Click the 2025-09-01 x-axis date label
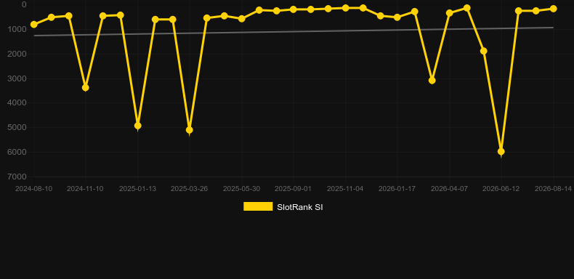This screenshot has width=574, height=279. (x=294, y=189)
